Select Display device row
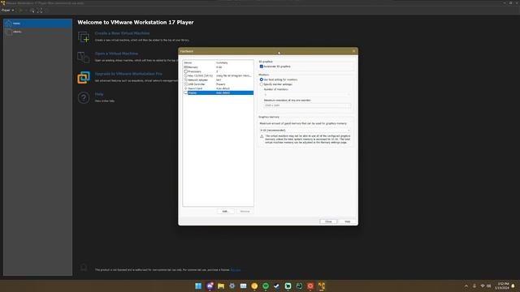This screenshot has height=292, width=520. tap(219, 93)
